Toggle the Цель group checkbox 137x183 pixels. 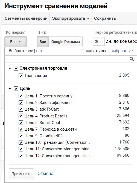click(16, 89)
